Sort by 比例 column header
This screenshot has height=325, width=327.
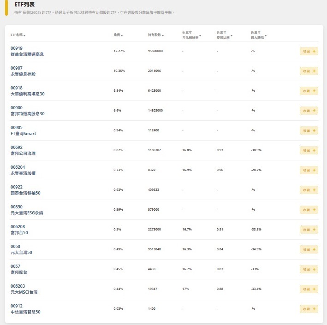(118, 35)
